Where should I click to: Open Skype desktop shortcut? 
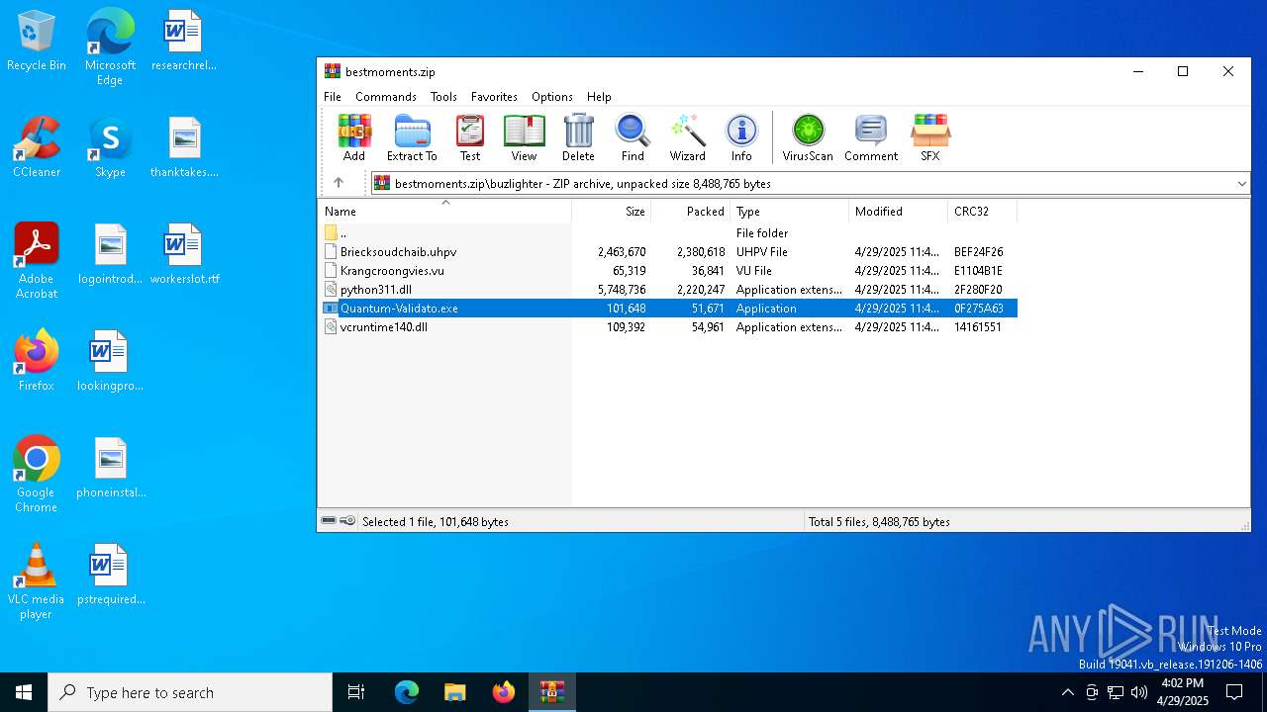point(110,147)
